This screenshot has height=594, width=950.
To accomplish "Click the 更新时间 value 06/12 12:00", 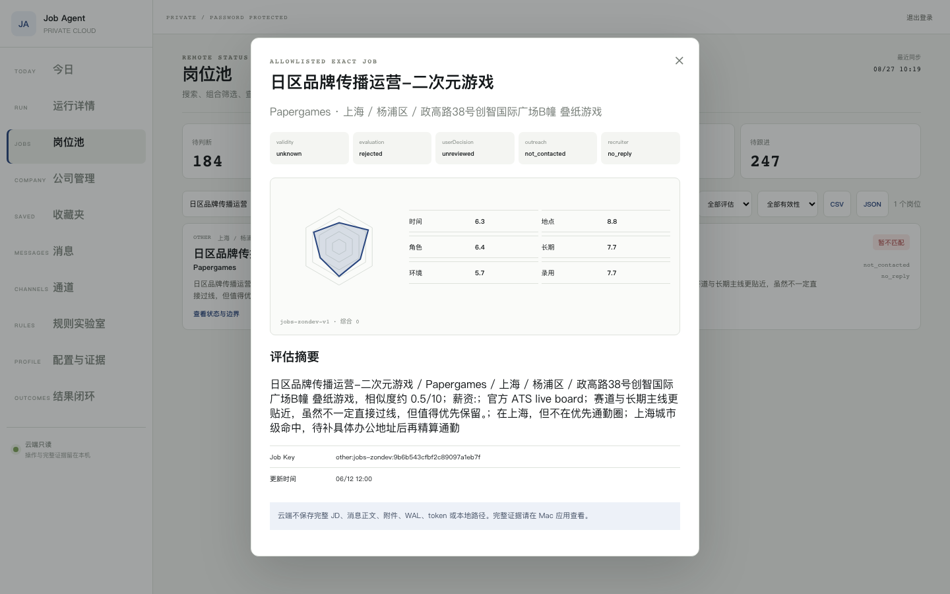I will tap(354, 479).
